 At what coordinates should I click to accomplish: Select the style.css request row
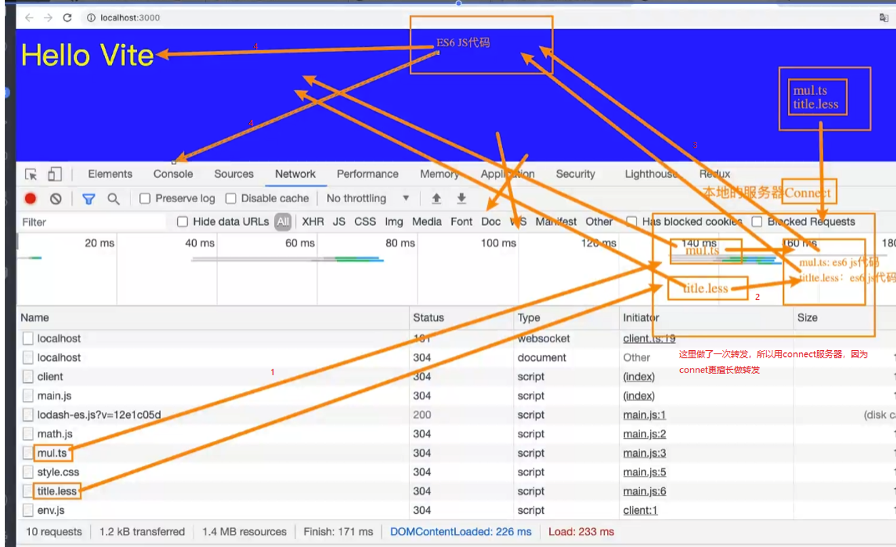456,472
